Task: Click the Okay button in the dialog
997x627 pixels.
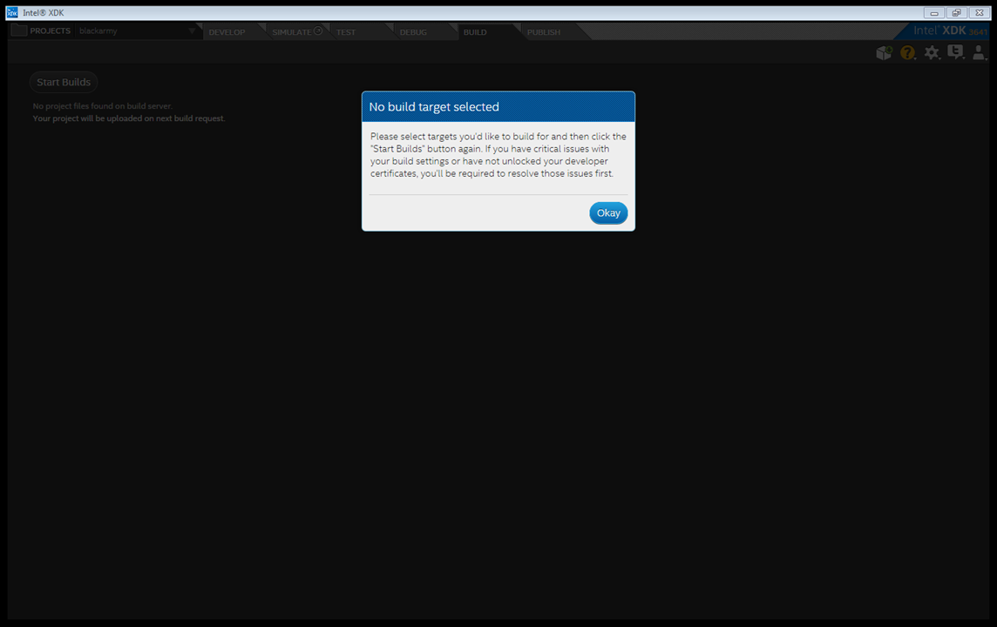Action: (607, 212)
